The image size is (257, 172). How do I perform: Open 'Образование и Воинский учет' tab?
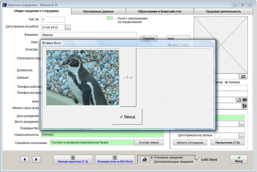point(160,11)
